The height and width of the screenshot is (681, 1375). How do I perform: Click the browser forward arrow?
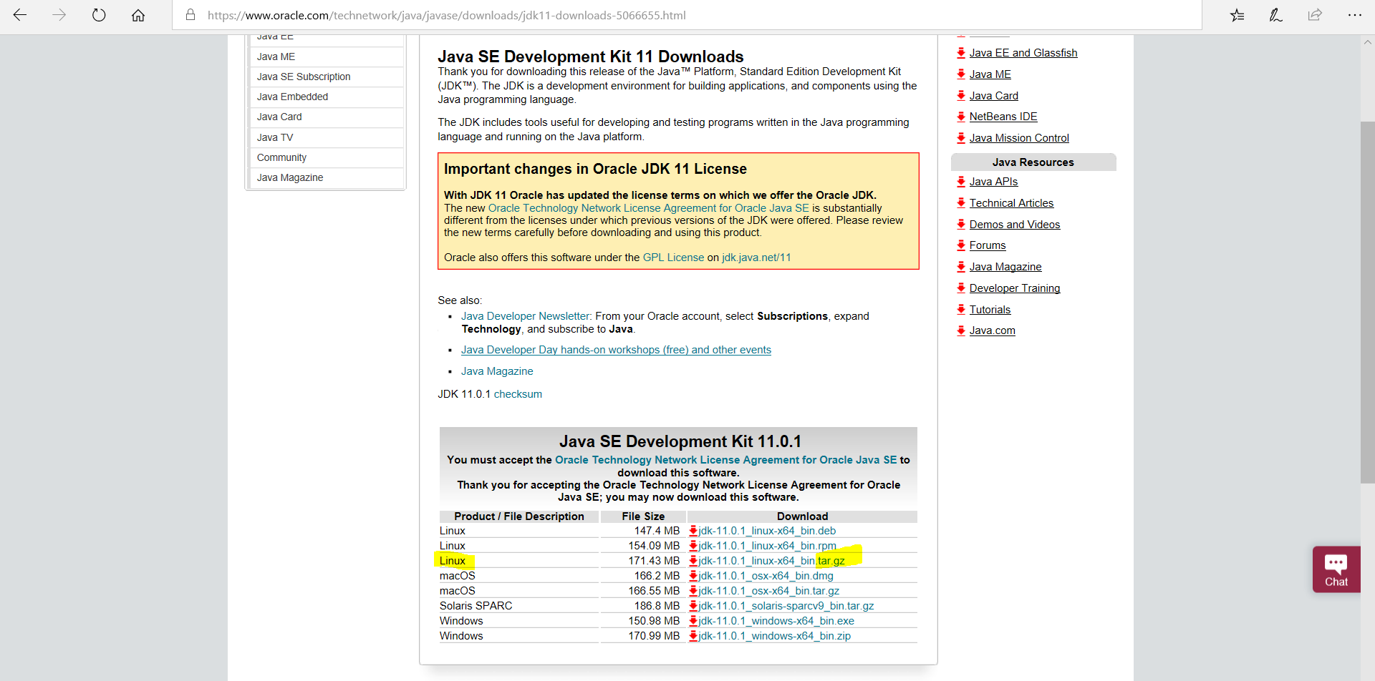pos(59,15)
